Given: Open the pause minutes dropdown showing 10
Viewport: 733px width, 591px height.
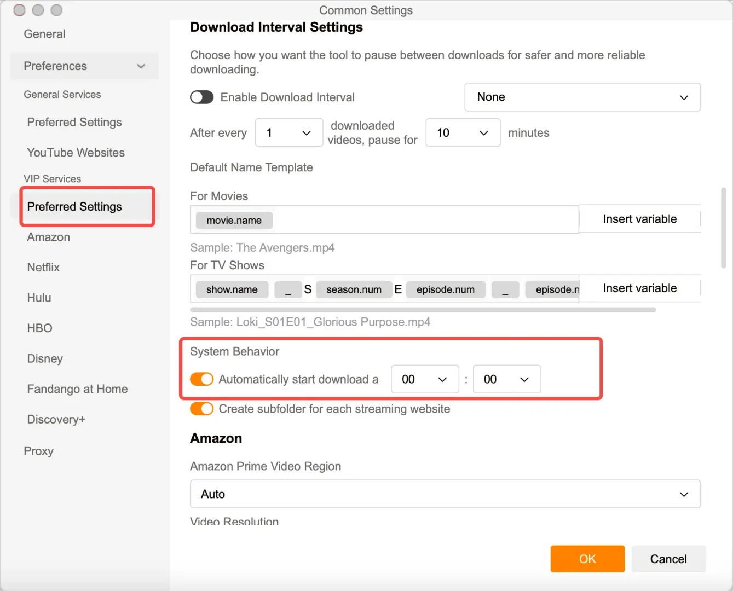Looking at the screenshot, I should (463, 133).
